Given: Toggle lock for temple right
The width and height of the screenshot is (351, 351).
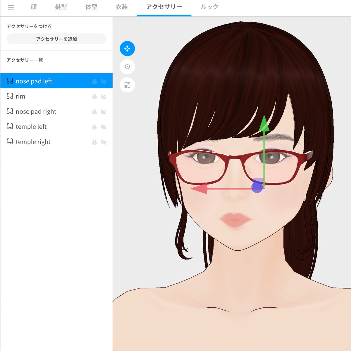Looking at the screenshot, I should (94, 142).
